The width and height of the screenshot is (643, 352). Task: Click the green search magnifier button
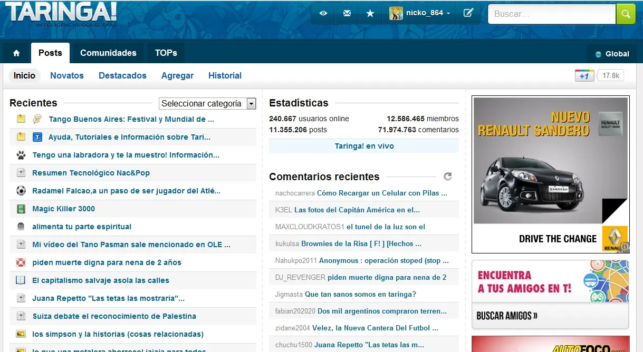point(626,14)
